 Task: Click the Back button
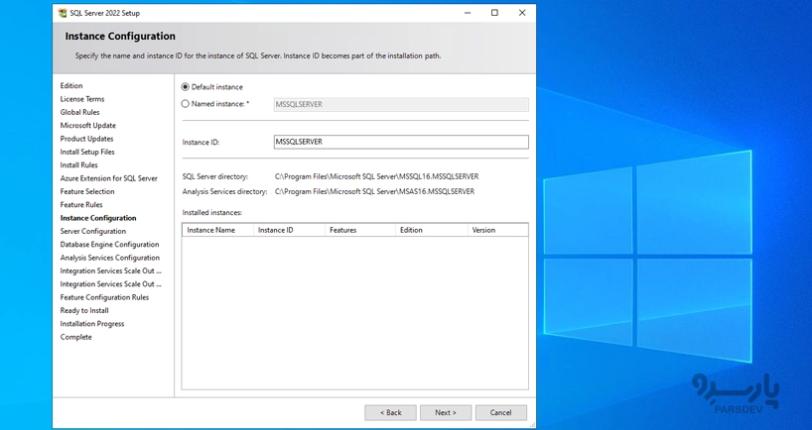click(390, 412)
